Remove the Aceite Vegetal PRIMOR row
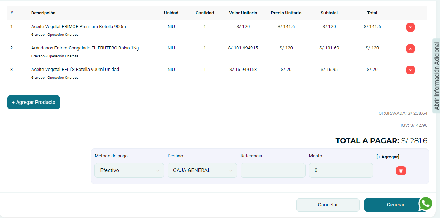The image size is (440, 218). click(410, 27)
